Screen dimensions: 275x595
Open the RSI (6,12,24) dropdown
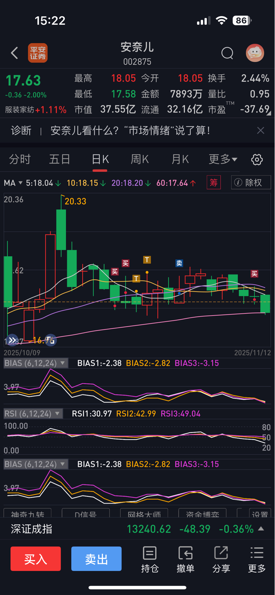[x=33, y=414]
